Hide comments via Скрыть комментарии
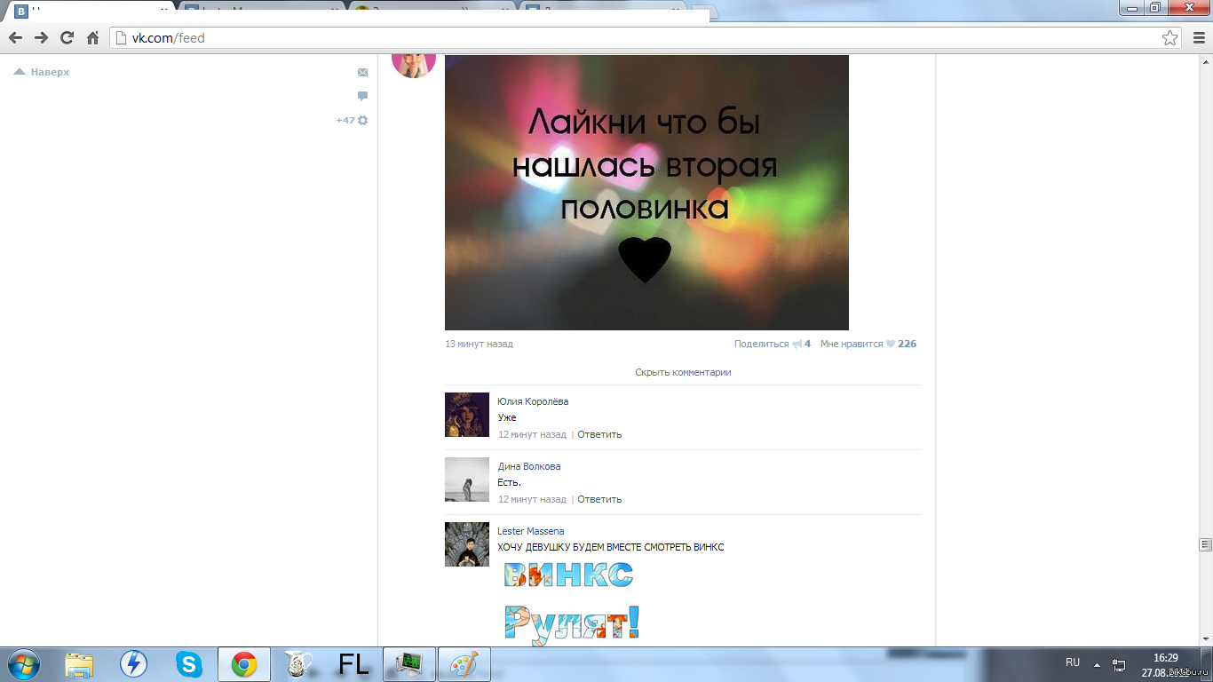1213x682 pixels. 683,372
